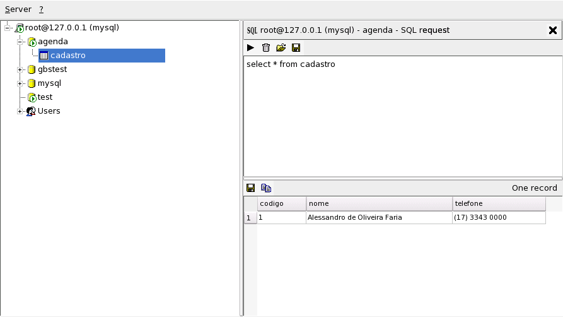563x317 pixels.
Task: Click the nome column header
Action: (x=379, y=204)
